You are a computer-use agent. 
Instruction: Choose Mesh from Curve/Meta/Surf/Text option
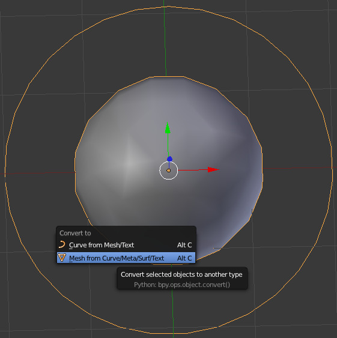tap(126, 258)
